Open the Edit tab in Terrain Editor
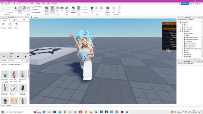Image resolution: width=203 pixels, height=114 pixels. (24, 20)
